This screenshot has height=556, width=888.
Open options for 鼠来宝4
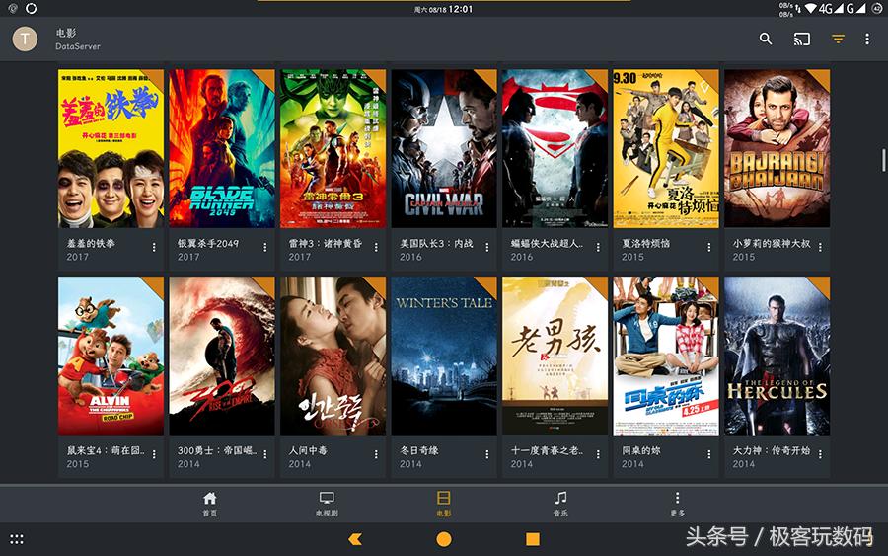(x=154, y=454)
